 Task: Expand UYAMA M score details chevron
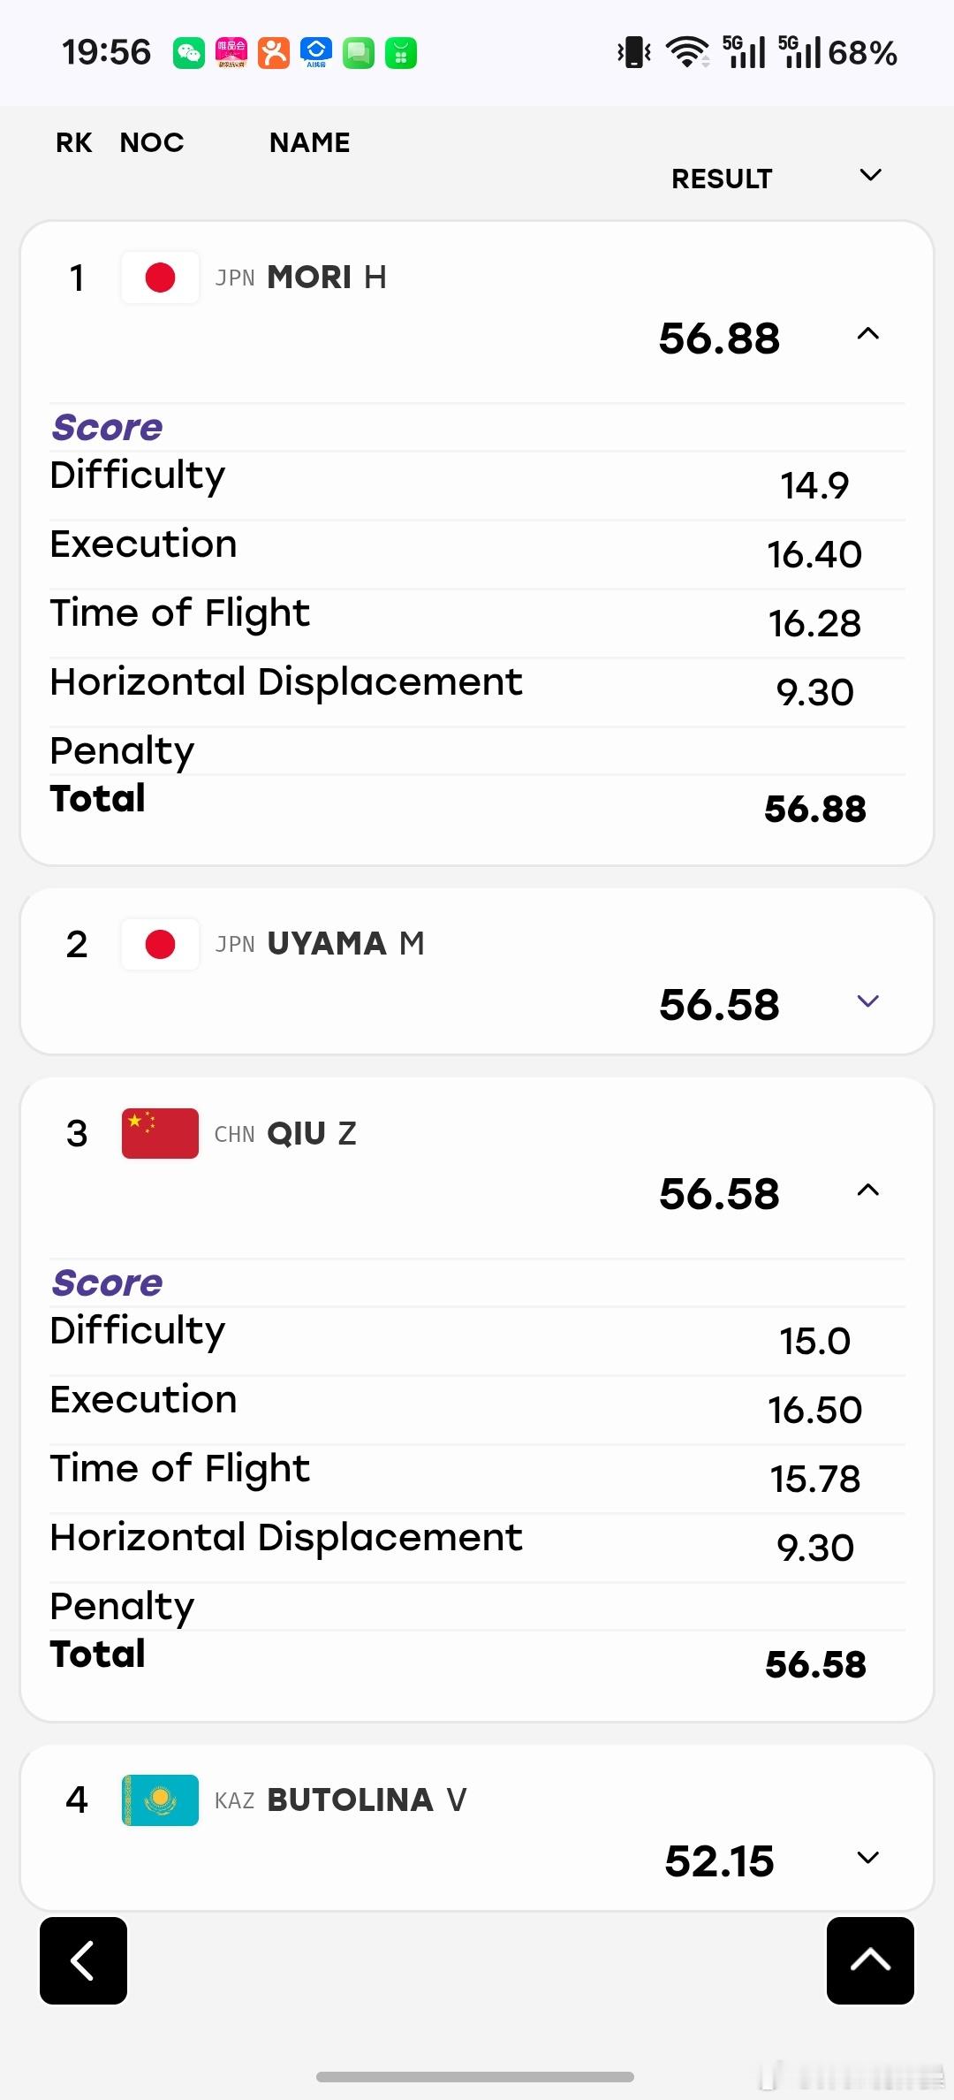[868, 1001]
